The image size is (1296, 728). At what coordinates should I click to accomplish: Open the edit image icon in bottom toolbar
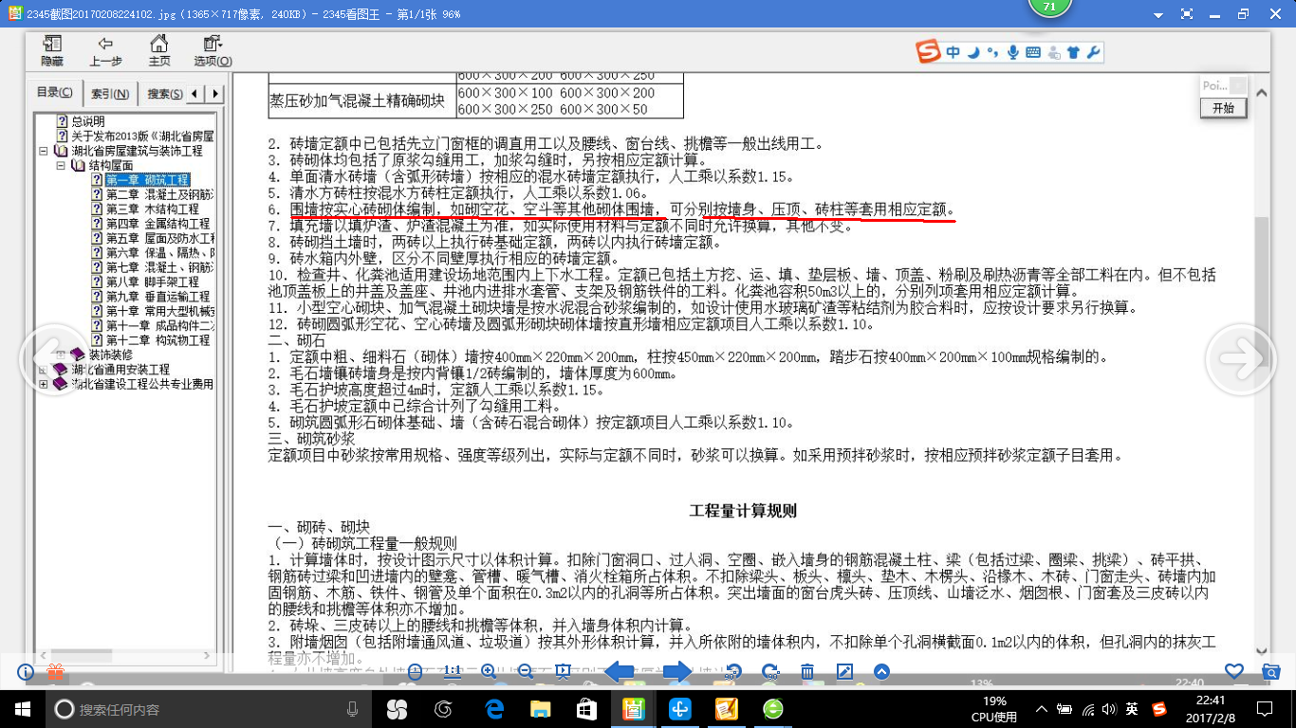844,672
